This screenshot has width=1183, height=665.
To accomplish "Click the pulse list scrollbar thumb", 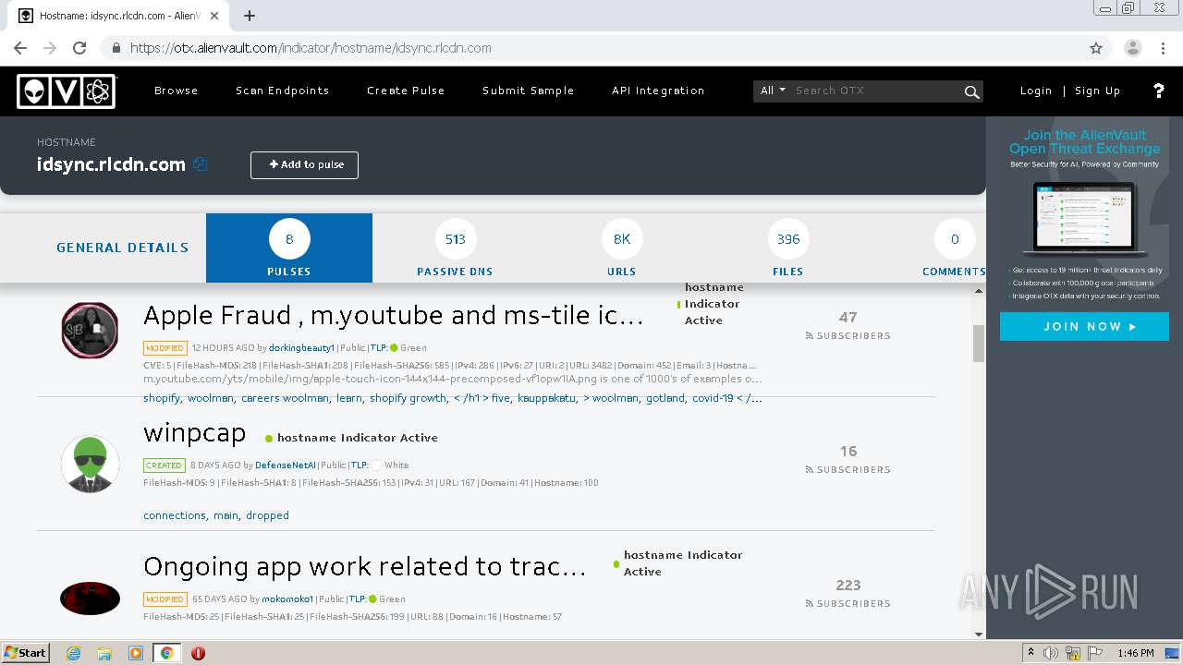I will click(979, 344).
